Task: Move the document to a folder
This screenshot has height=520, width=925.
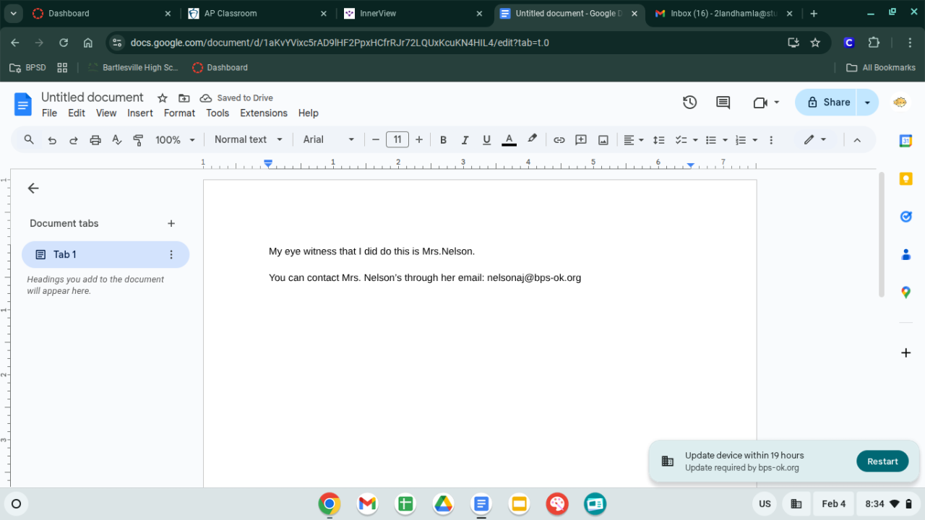Action: (x=184, y=98)
